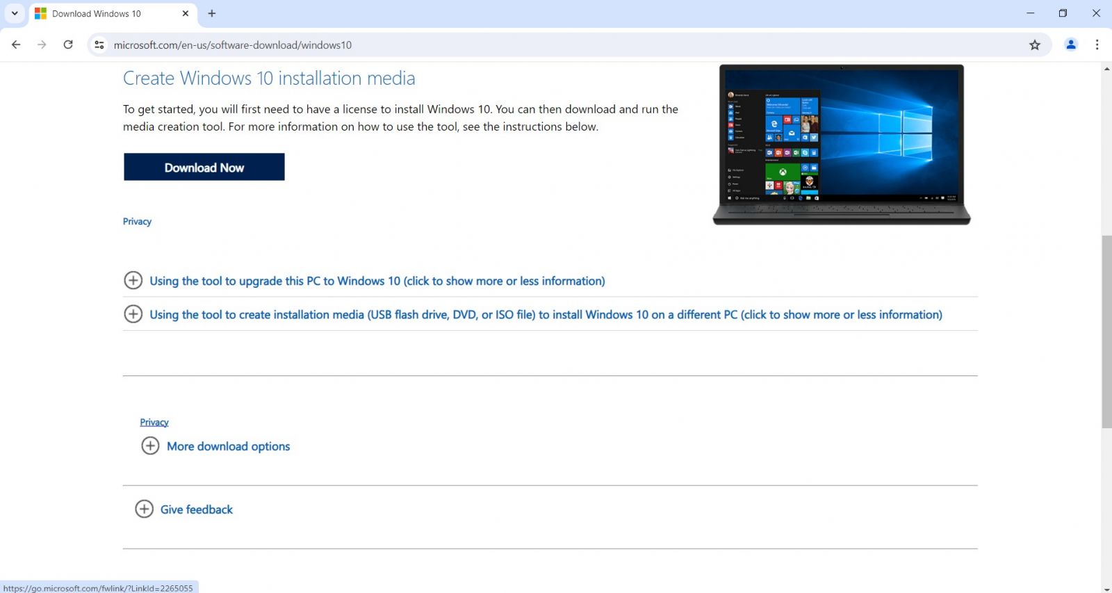
Task: Bookmark this page with the star icon
Action: [1035, 44]
